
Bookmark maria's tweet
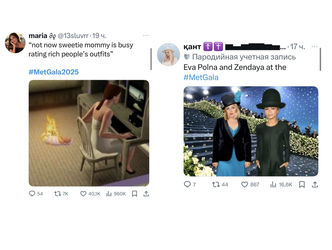pos(134,194)
